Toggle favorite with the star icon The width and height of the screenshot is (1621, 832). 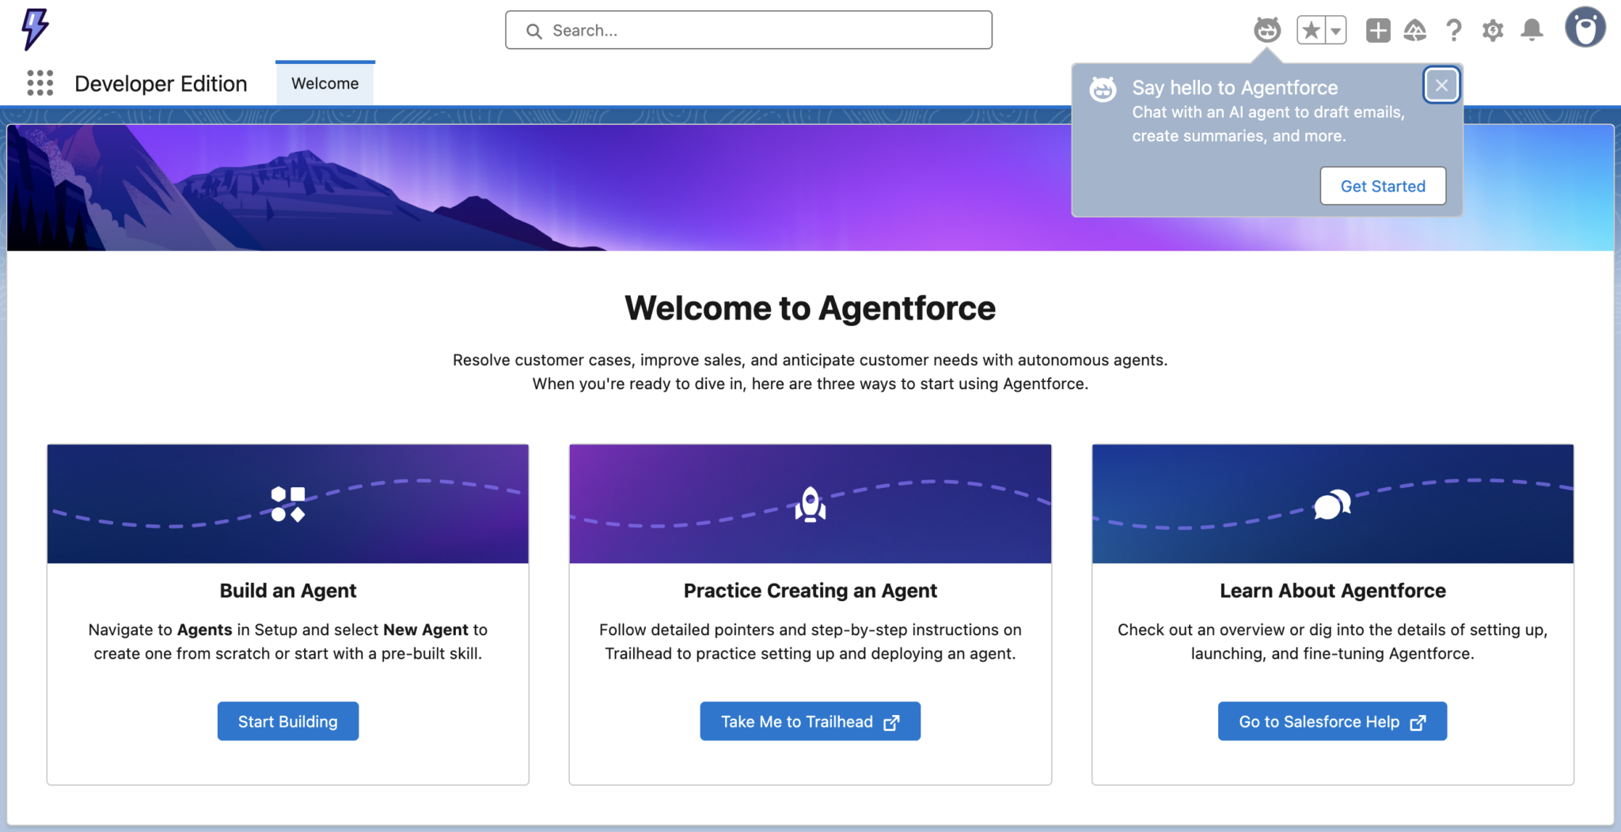[1311, 28]
